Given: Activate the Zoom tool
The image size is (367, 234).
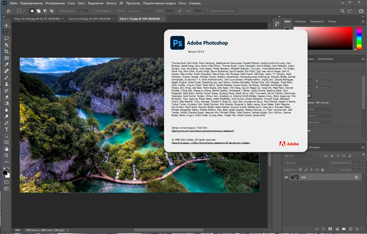Looking at the screenshot, I should pyautogui.click(x=6, y=155).
